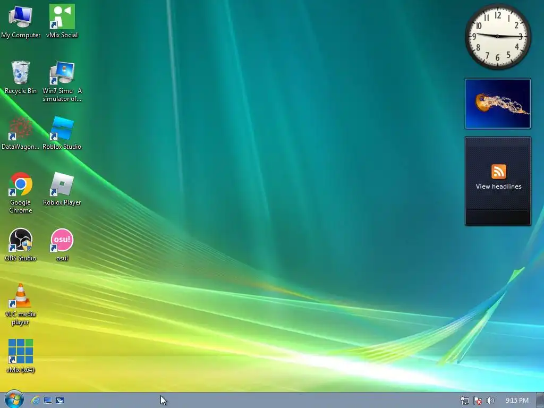
Task: Click the View headlines link
Action: [x=498, y=186]
